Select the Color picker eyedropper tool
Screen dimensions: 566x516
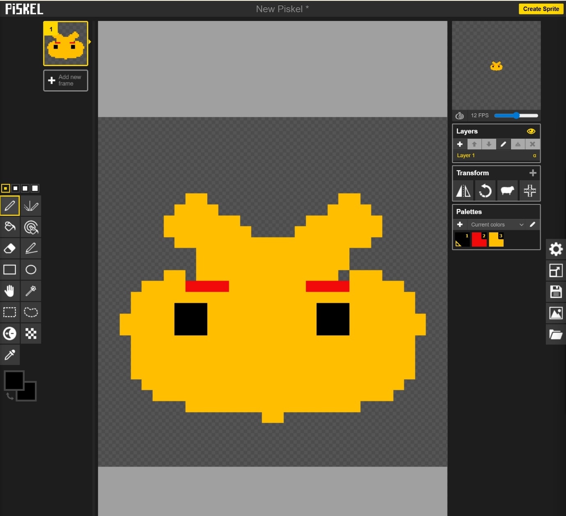click(x=10, y=355)
